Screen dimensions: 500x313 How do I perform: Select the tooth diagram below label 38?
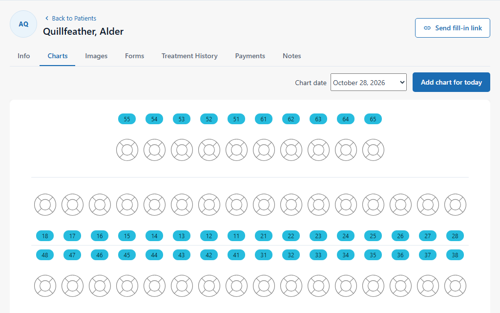[x=455, y=286]
